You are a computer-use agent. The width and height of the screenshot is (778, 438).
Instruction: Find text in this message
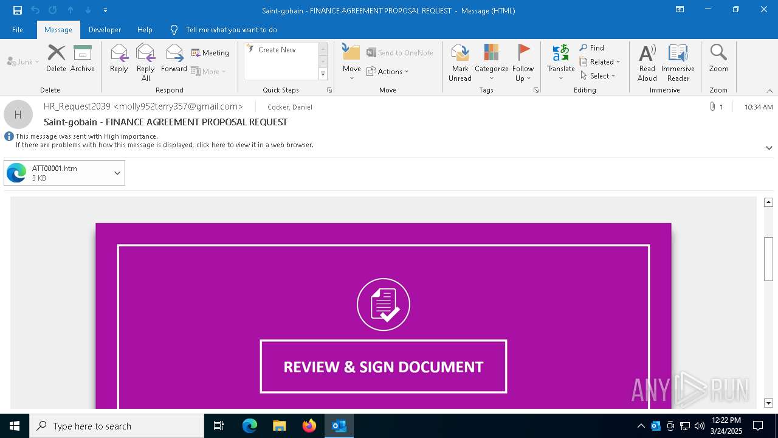click(x=592, y=47)
